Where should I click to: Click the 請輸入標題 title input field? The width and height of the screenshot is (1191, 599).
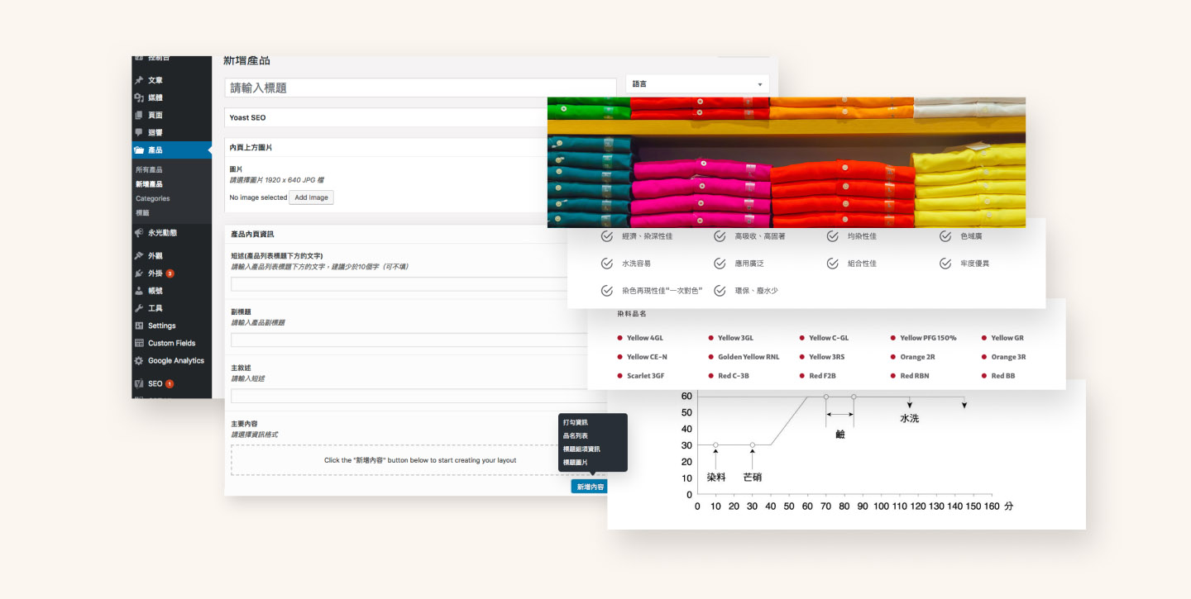click(x=420, y=88)
